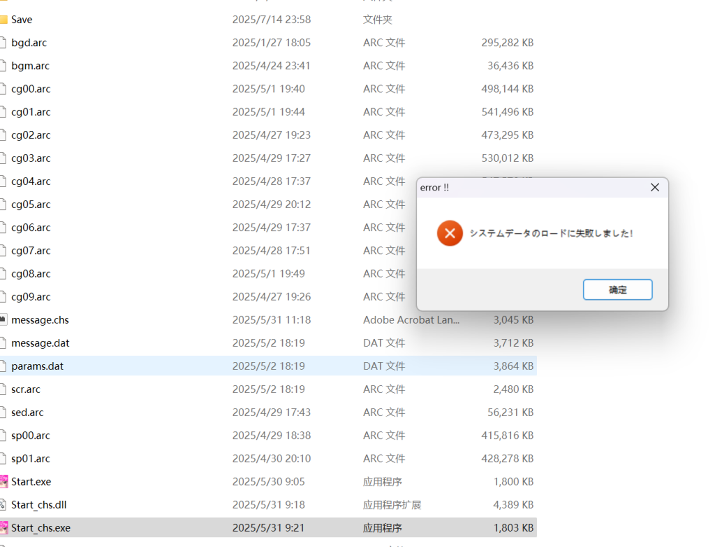
Task: Click the error message text in dialog
Action: pos(552,234)
